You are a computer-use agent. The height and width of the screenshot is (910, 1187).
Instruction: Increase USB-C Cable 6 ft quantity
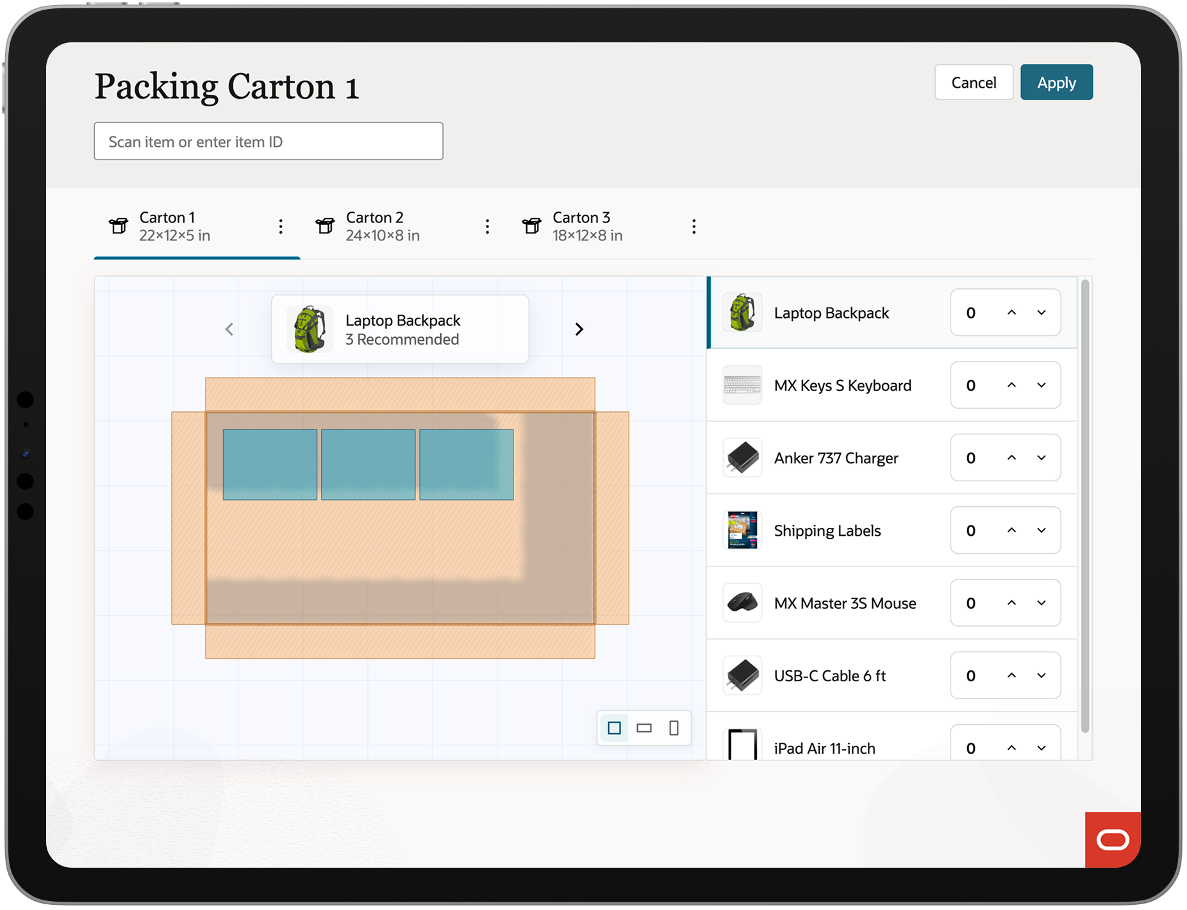[x=1011, y=675]
